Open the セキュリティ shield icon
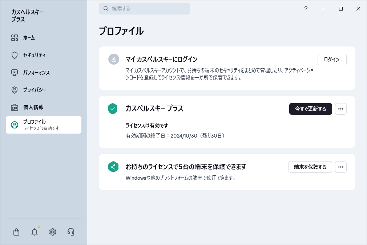Viewport: 367px width, 245px height. pyautogui.click(x=15, y=55)
